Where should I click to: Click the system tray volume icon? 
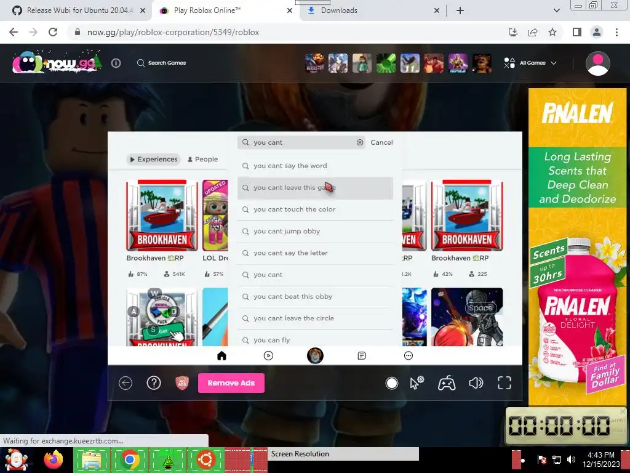click(x=570, y=459)
